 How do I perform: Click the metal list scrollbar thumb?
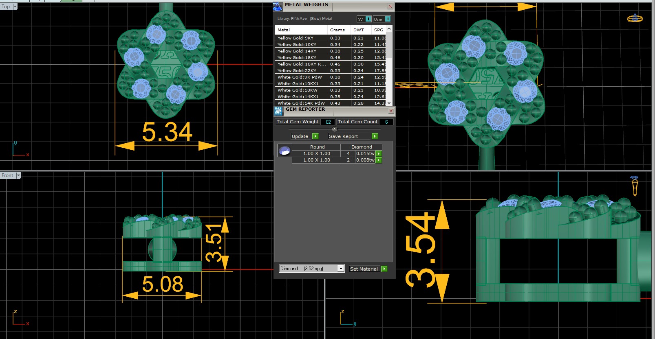(389, 45)
